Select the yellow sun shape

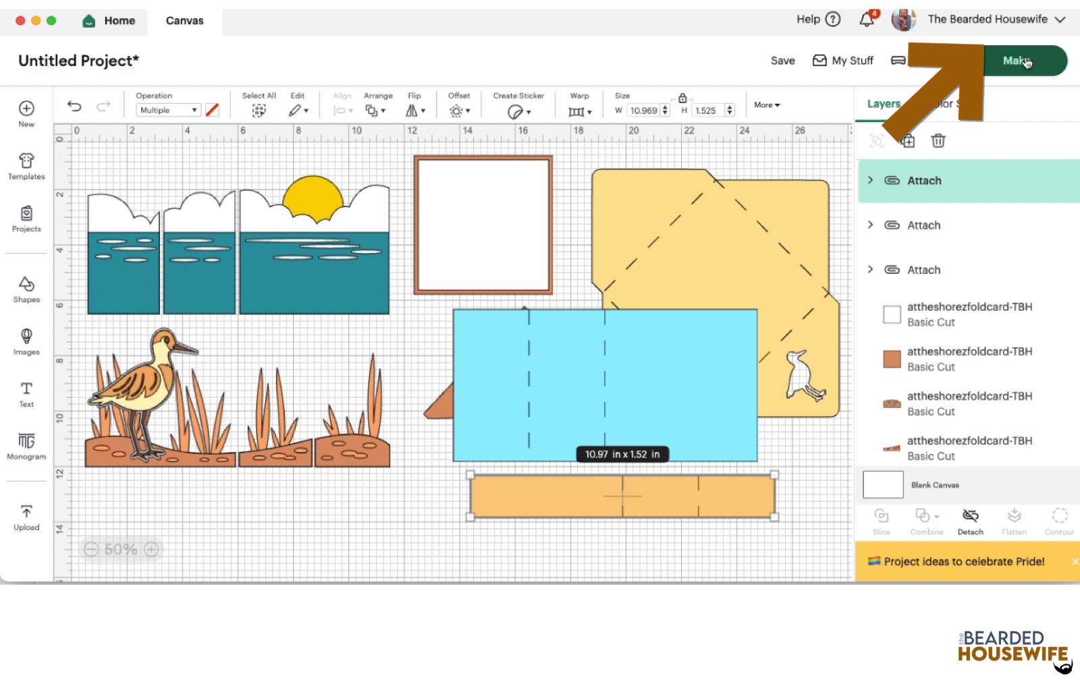313,197
